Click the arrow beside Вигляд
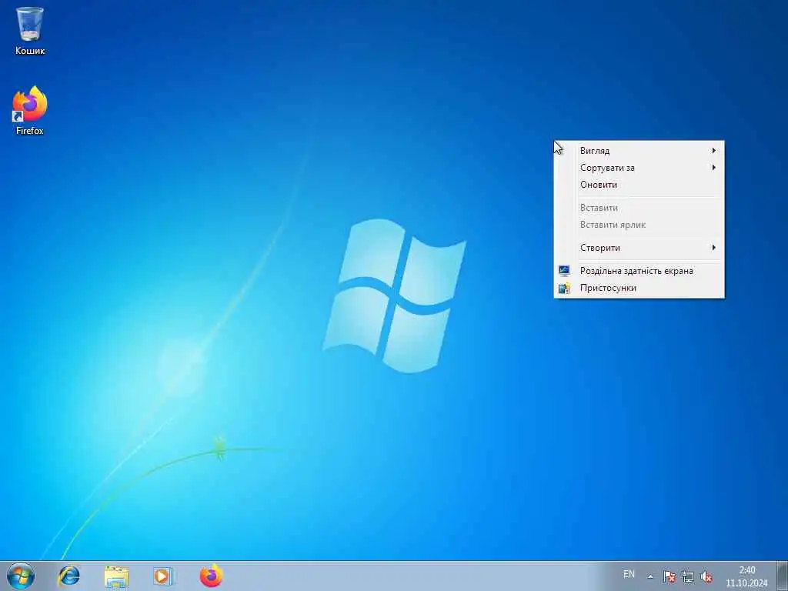 pyautogui.click(x=713, y=150)
